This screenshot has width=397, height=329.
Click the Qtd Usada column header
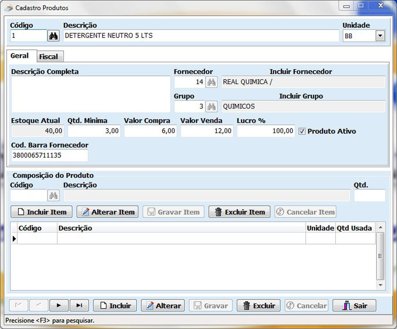pyautogui.click(x=356, y=228)
